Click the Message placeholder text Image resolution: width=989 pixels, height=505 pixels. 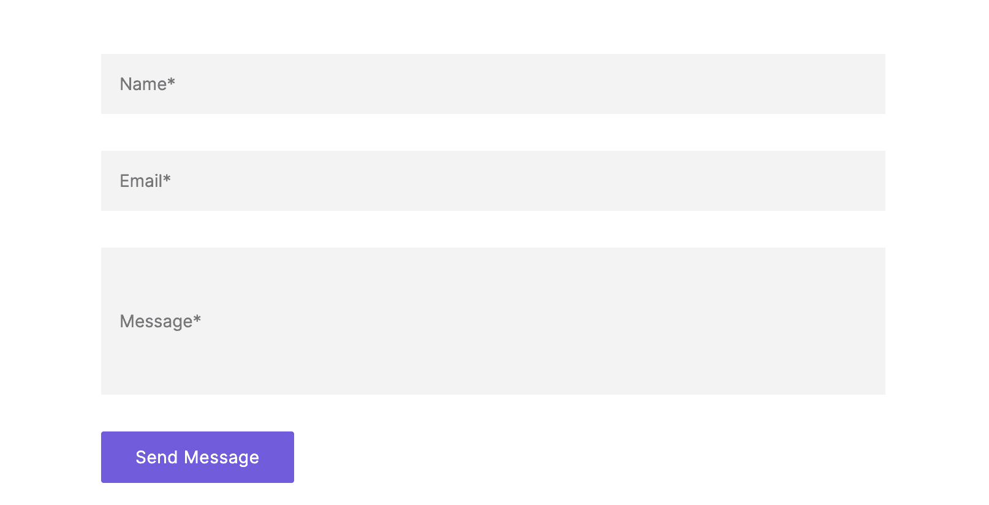[x=160, y=321]
